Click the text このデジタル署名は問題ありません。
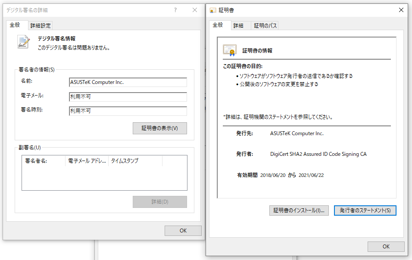This screenshot has width=412, height=260. [74, 48]
